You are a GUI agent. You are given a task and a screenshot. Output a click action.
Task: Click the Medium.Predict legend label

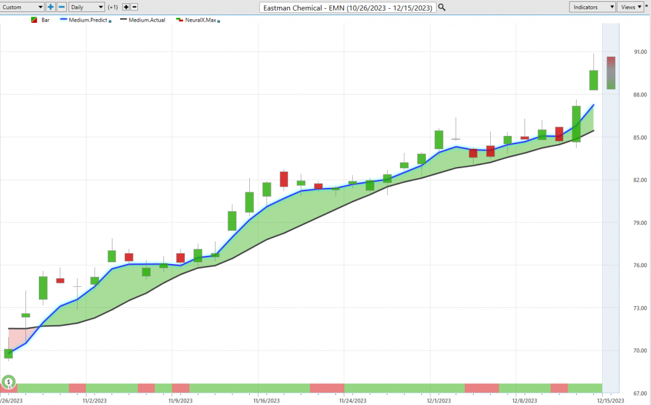88,20
